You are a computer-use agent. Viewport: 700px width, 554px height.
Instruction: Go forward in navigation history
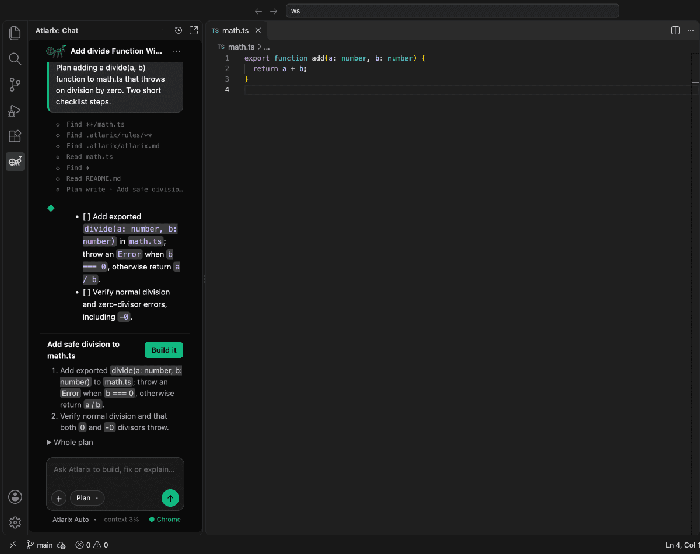pos(274,11)
